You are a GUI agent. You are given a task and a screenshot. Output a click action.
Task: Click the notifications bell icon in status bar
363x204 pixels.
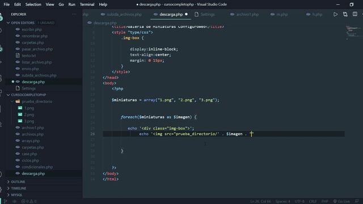coord(357,202)
